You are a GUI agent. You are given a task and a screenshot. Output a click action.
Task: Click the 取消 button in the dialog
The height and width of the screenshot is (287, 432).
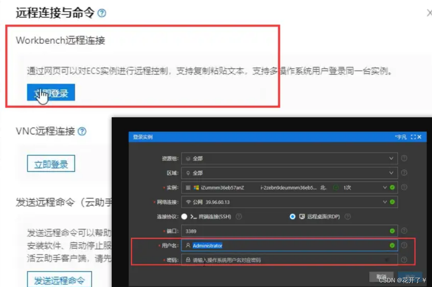tap(382, 277)
